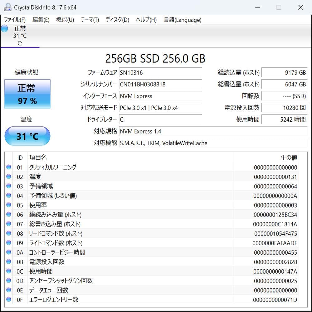
Task: Click the serial number field CN011BH0308818
Action: pyautogui.click(x=161, y=85)
